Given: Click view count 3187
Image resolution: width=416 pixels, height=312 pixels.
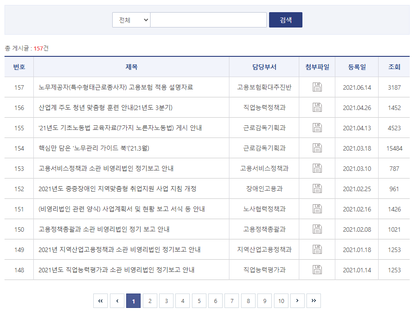Looking at the screenshot, I should pyautogui.click(x=394, y=87).
